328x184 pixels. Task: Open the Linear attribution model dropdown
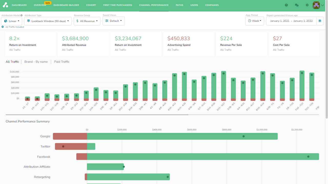coord(12,21)
